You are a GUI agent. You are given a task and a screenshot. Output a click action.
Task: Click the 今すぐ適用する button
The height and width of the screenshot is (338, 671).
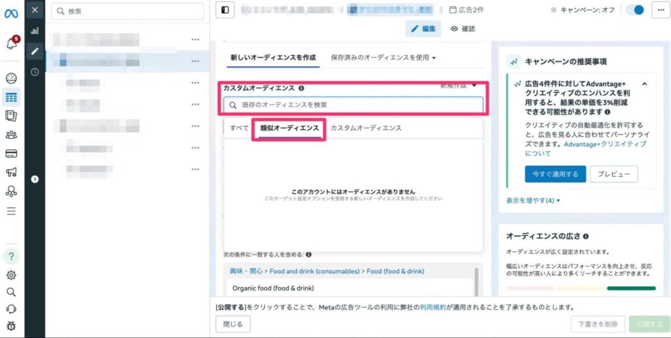tap(554, 174)
